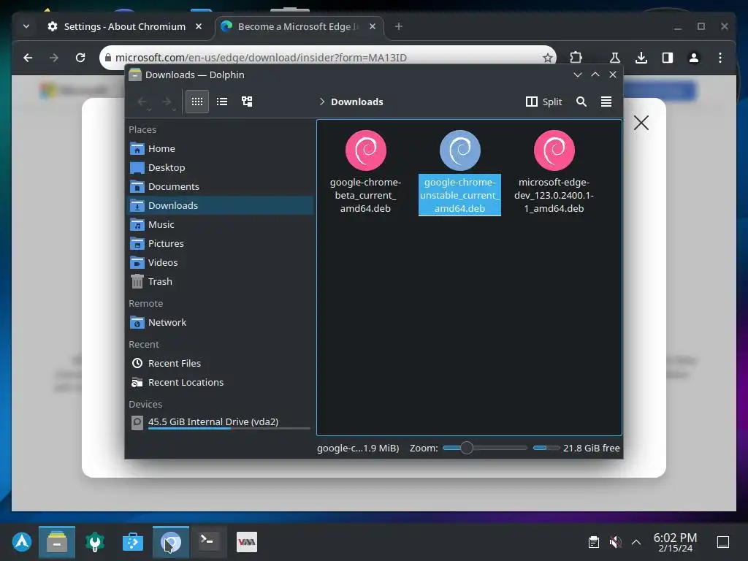Open Home in Places panel
The image size is (748, 561).
pyautogui.click(x=220, y=149)
